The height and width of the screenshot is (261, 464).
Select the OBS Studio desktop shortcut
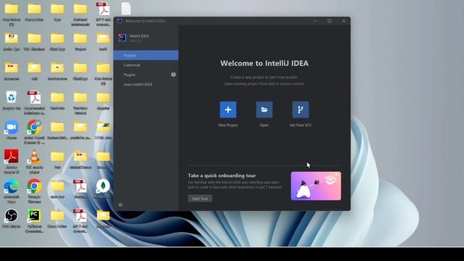[12, 219]
